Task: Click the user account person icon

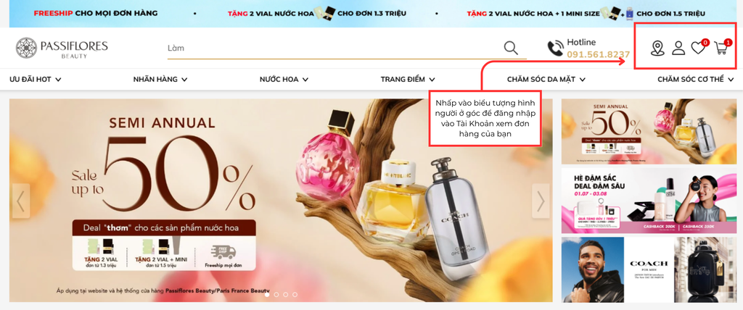Action: 678,49
